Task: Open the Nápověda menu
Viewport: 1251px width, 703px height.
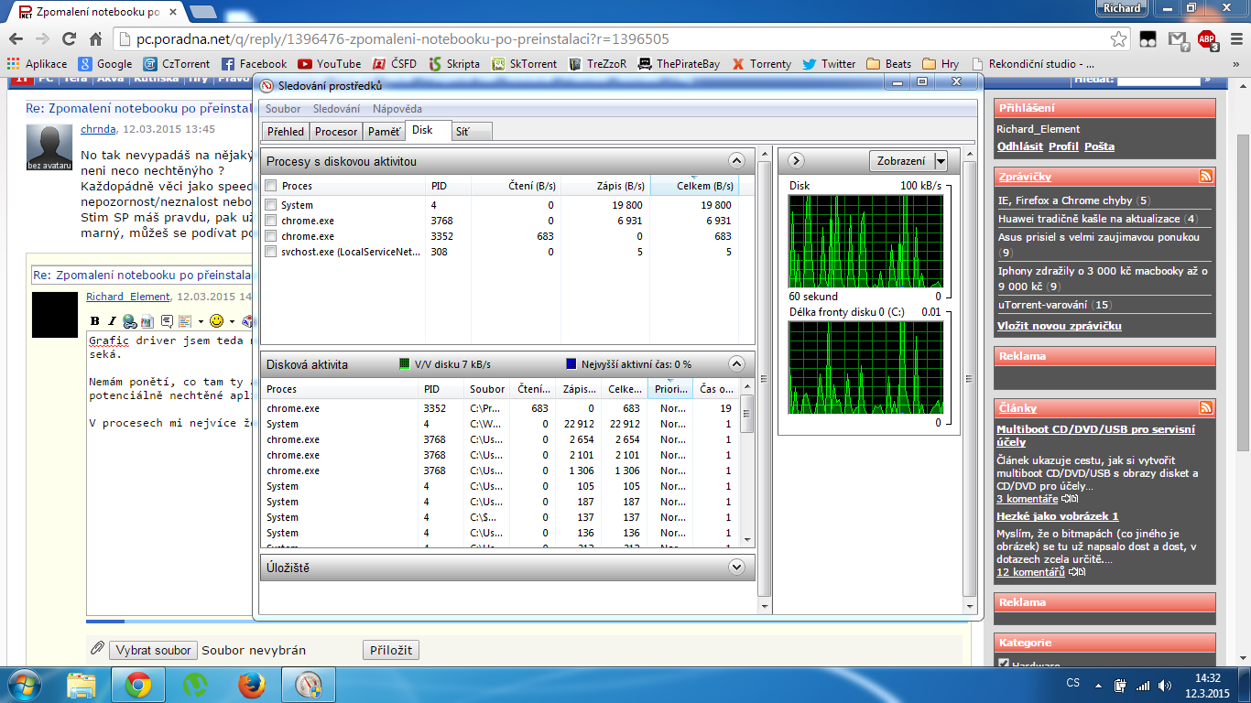Action: tap(397, 109)
